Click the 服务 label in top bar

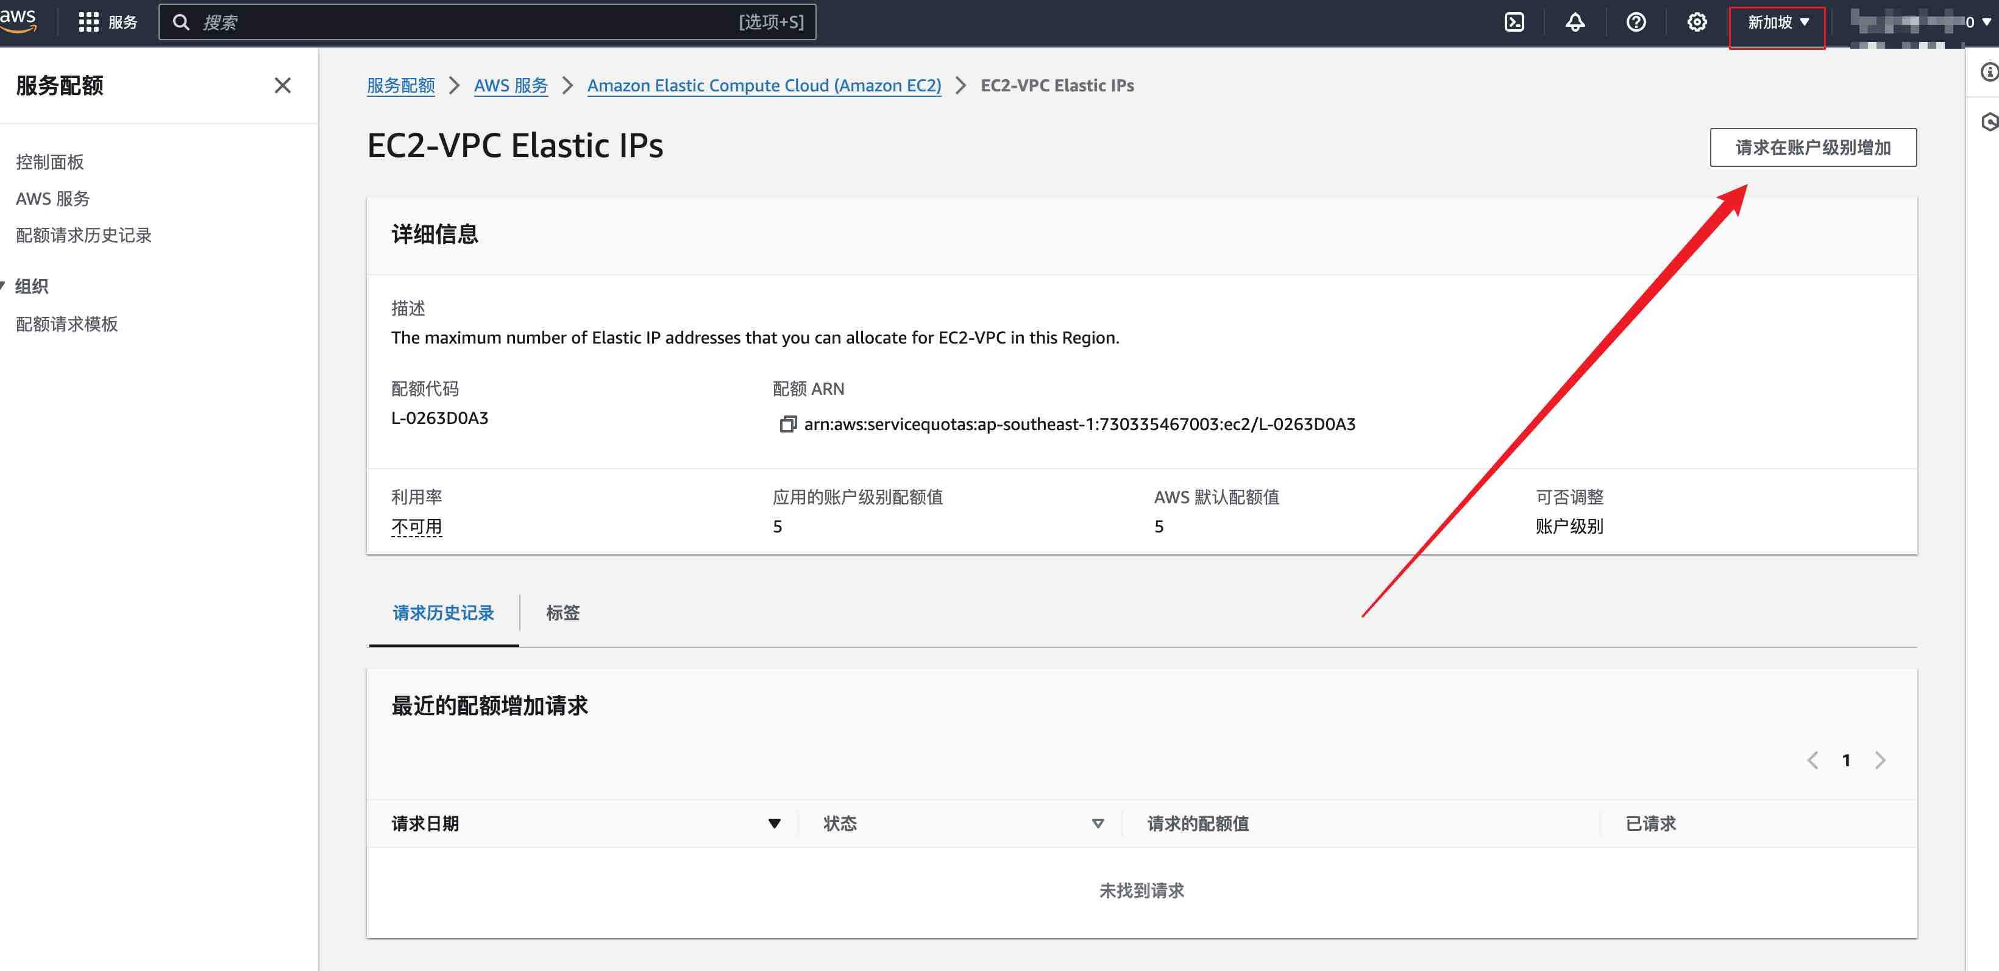click(122, 23)
